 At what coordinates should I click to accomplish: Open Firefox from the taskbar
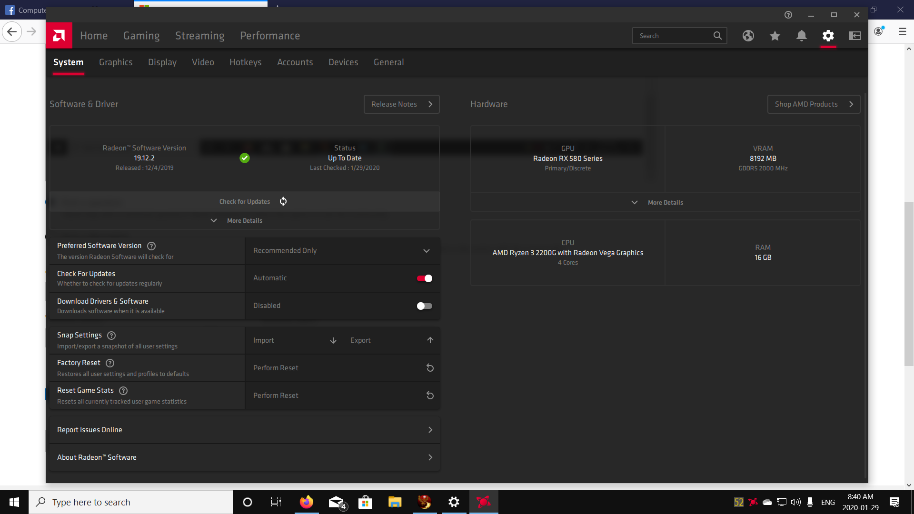click(x=306, y=502)
